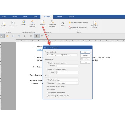Image resolution: width=125 pixels, height=125 pixels.
Task: Click the Ajouter signature icon
Action: click(x=24, y=22)
